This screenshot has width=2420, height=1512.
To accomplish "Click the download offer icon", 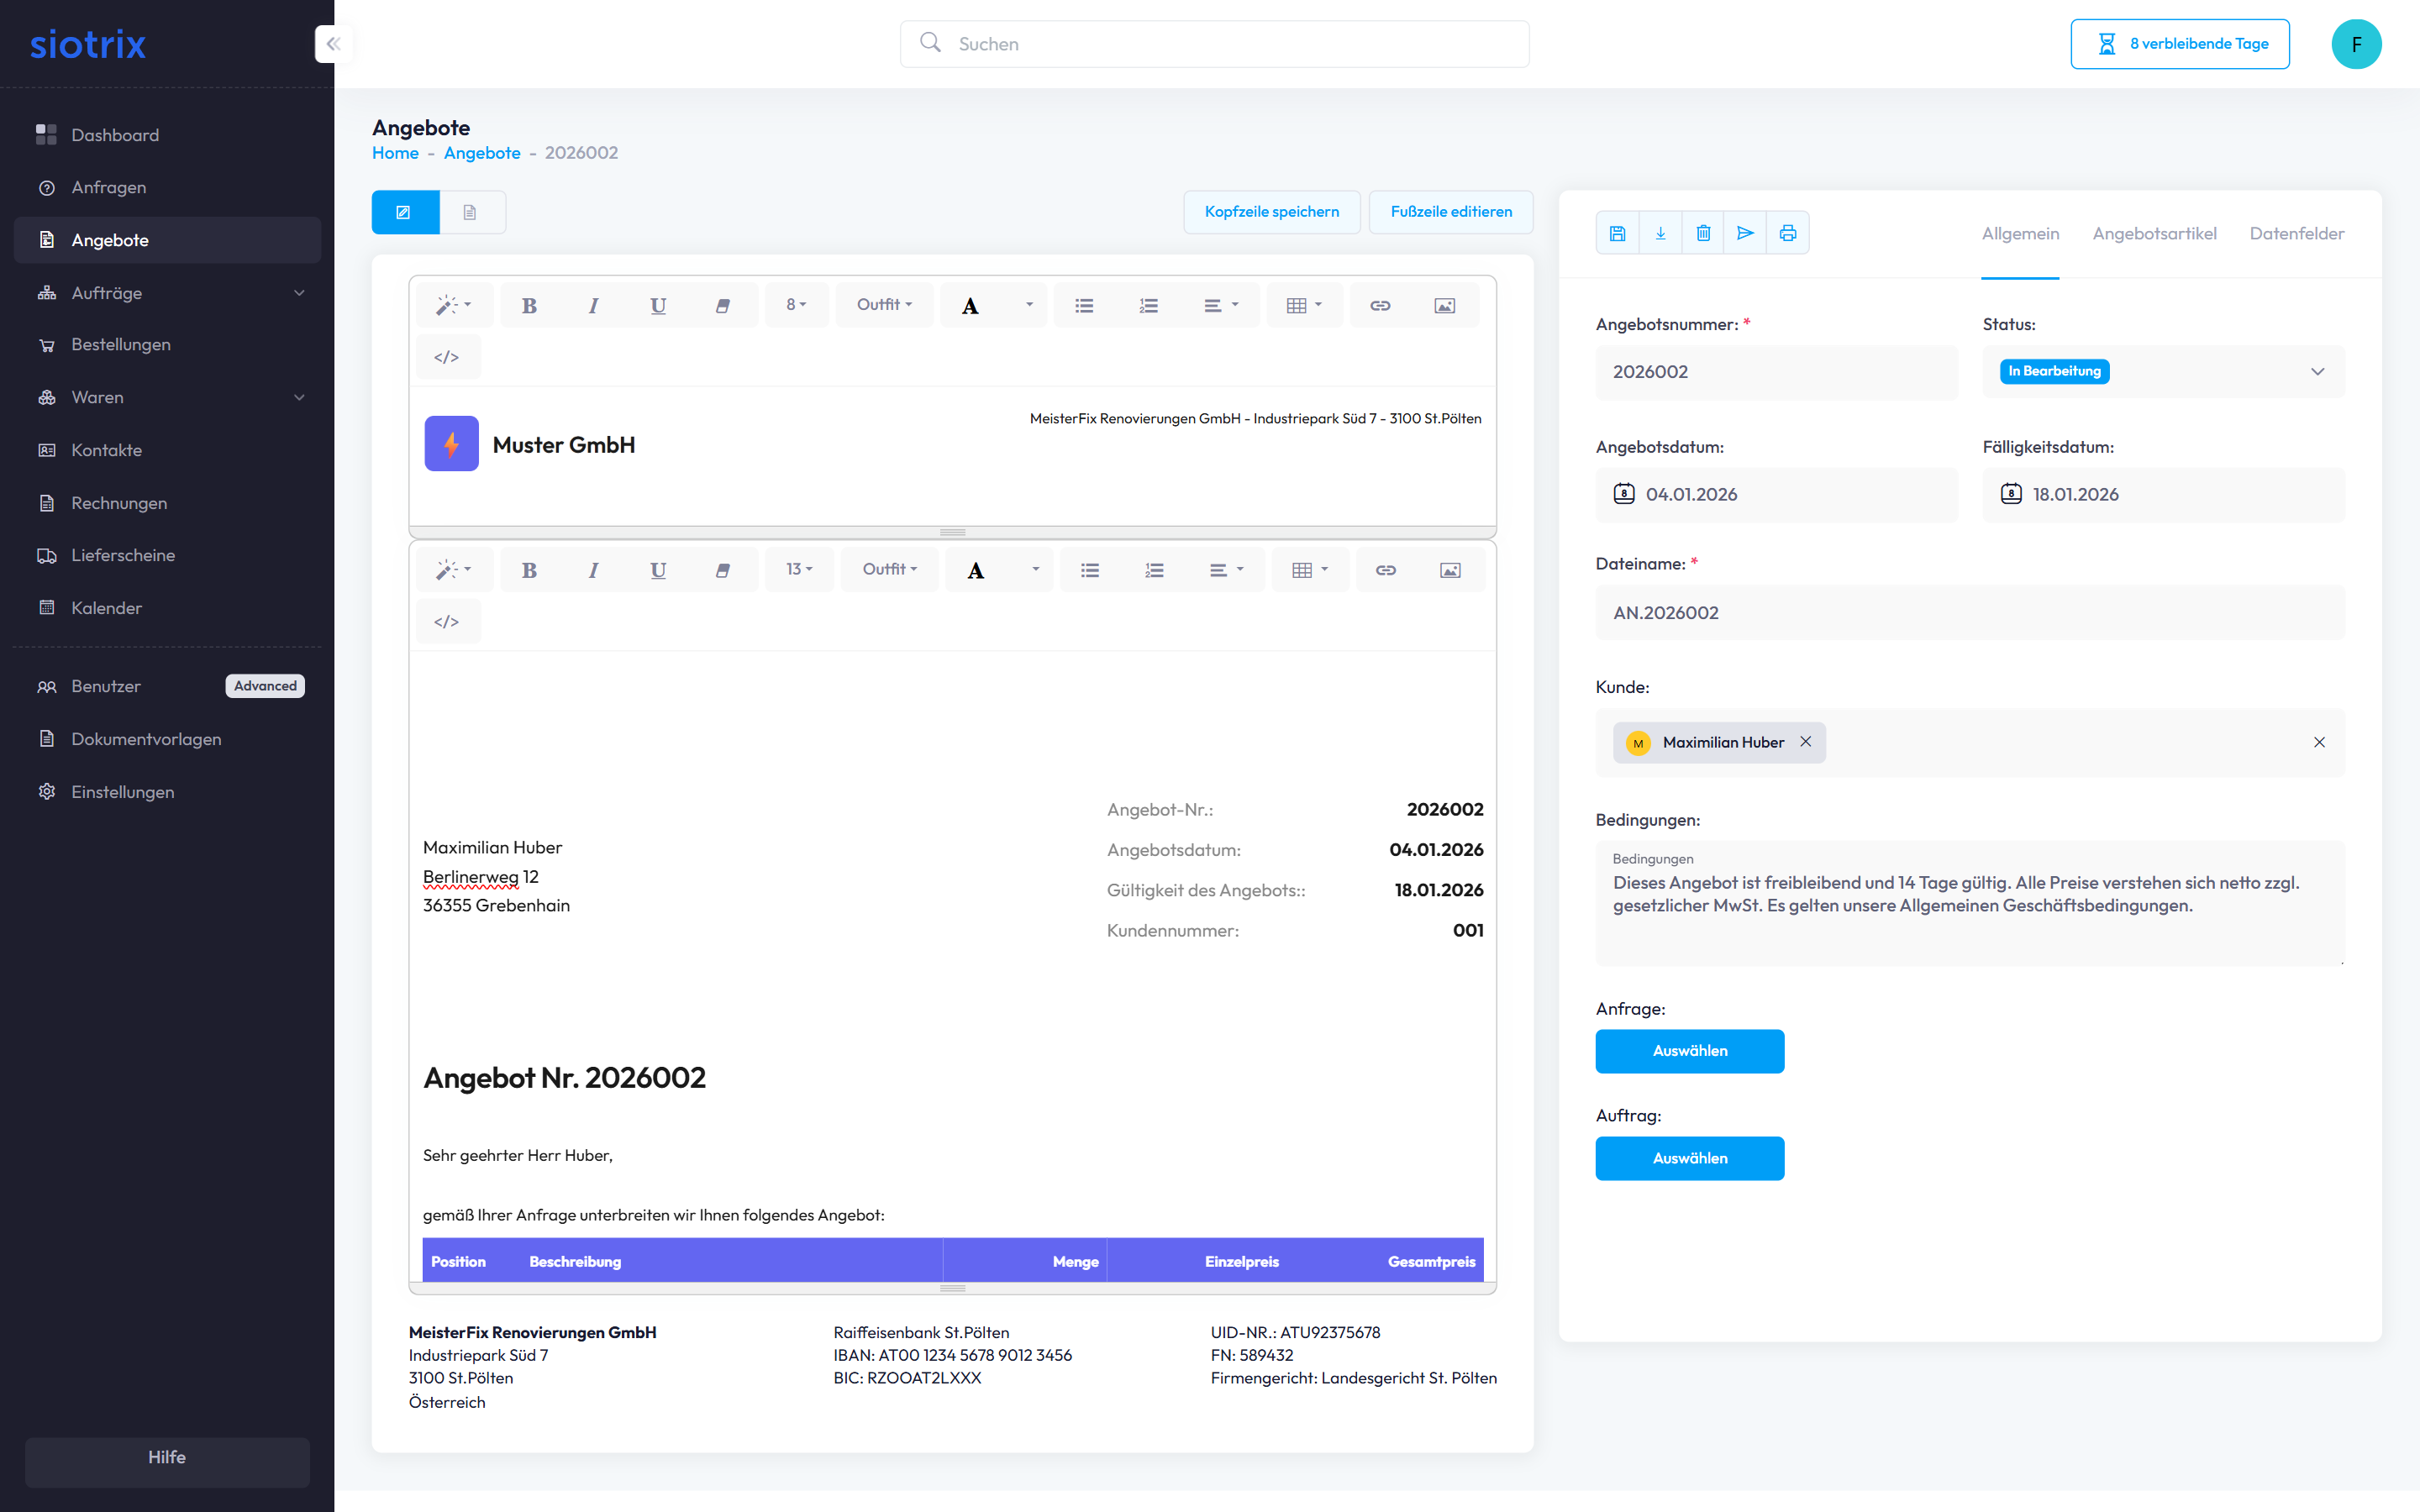I will 1660,233.
